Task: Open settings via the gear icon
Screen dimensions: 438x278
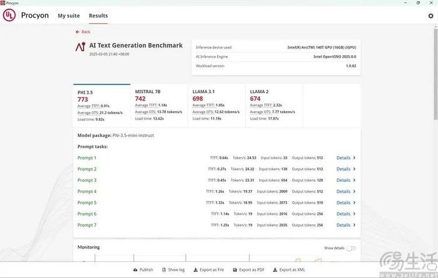Action: point(430,16)
